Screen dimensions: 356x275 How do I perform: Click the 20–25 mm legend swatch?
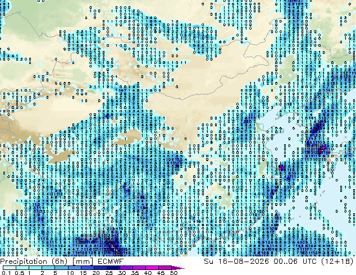click(101, 268)
